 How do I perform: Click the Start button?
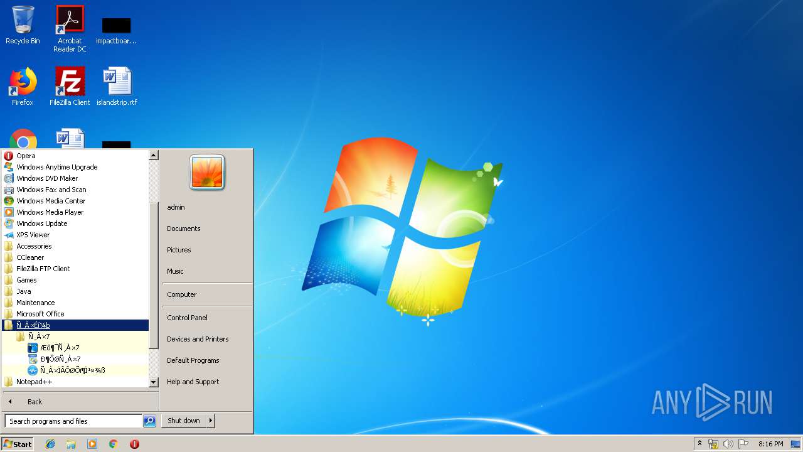pos(18,444)
